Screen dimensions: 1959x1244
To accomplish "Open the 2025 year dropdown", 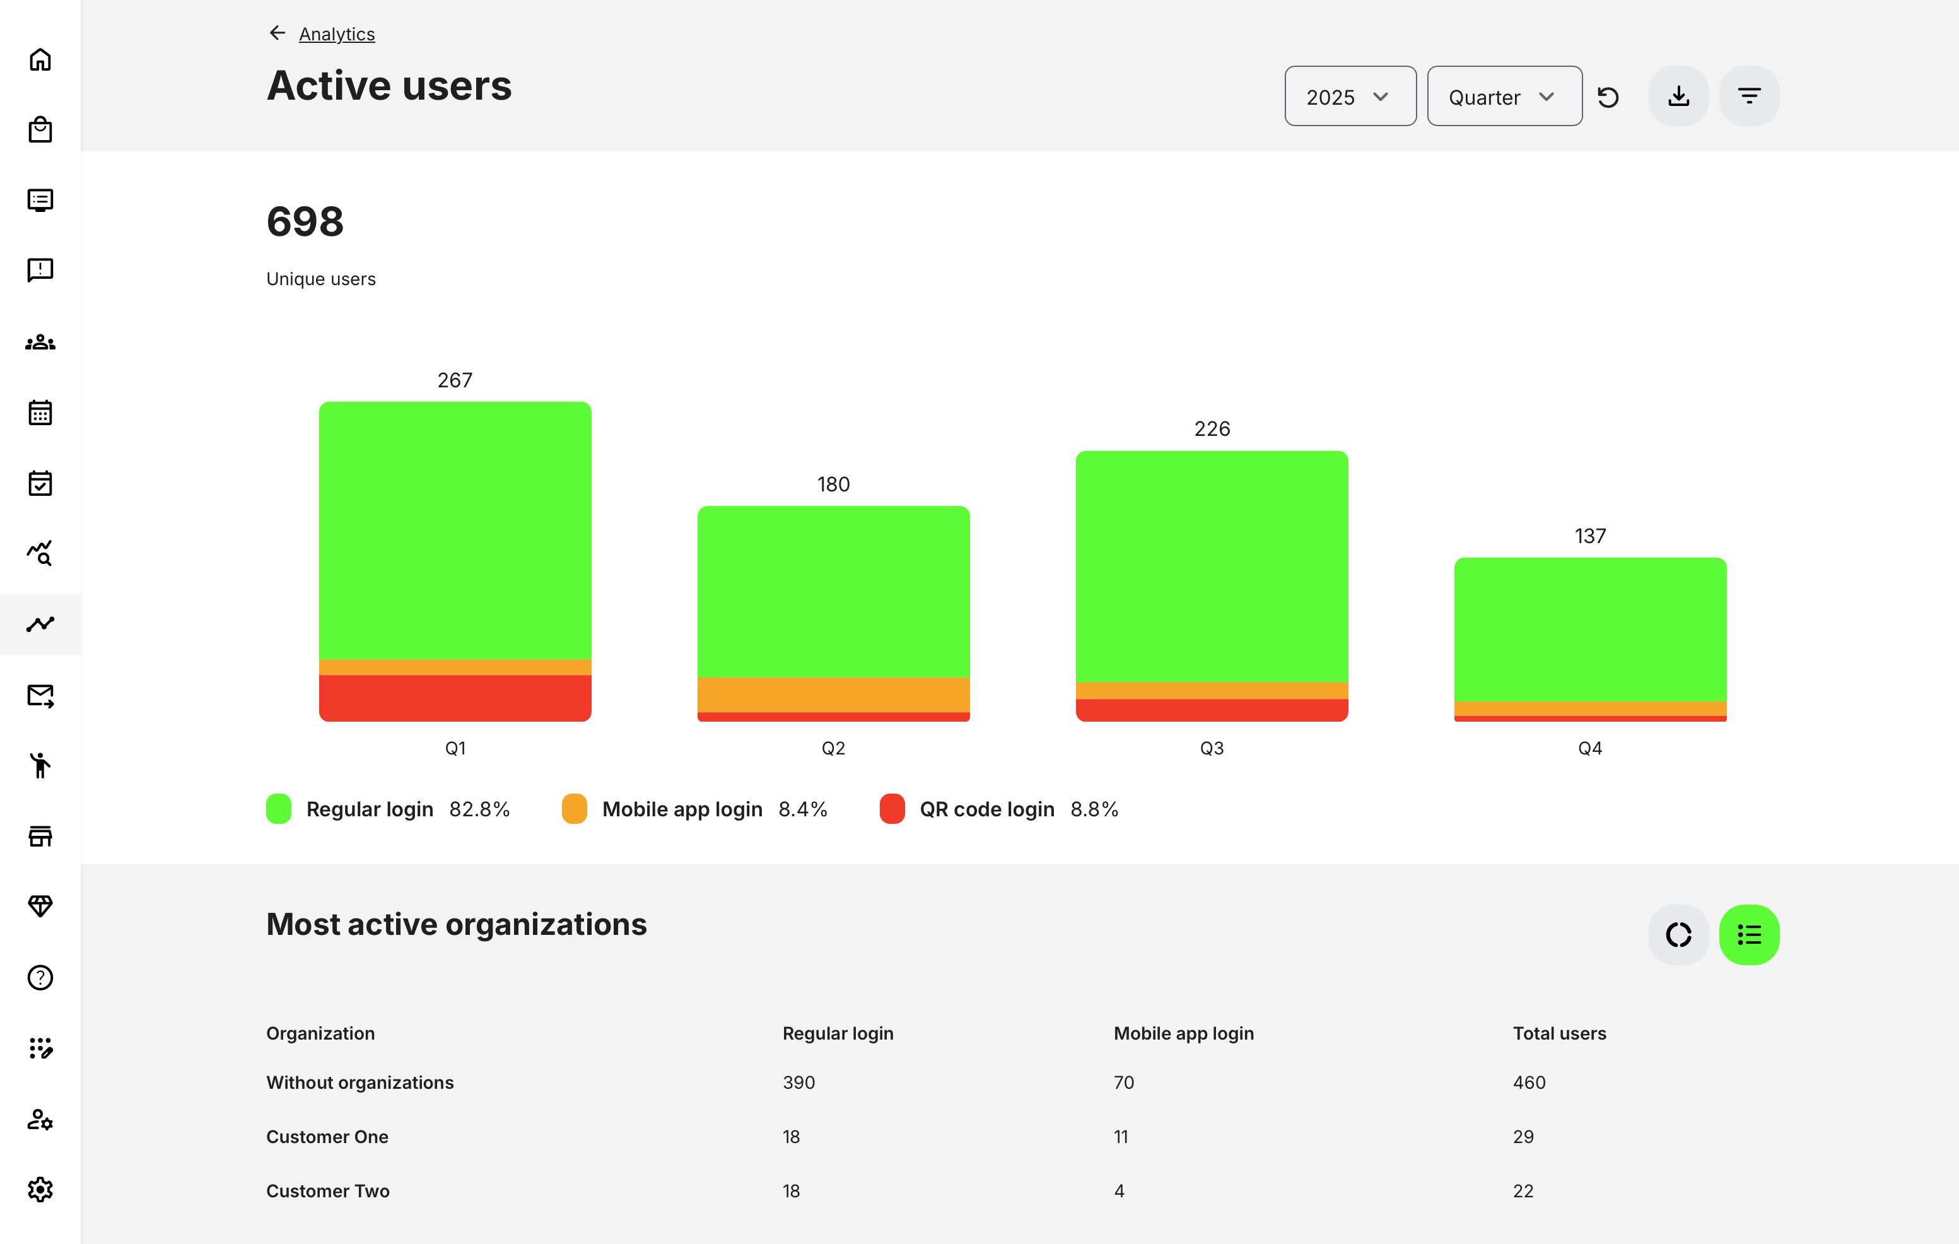I will pyautogui.click(x=1349, y=96).
